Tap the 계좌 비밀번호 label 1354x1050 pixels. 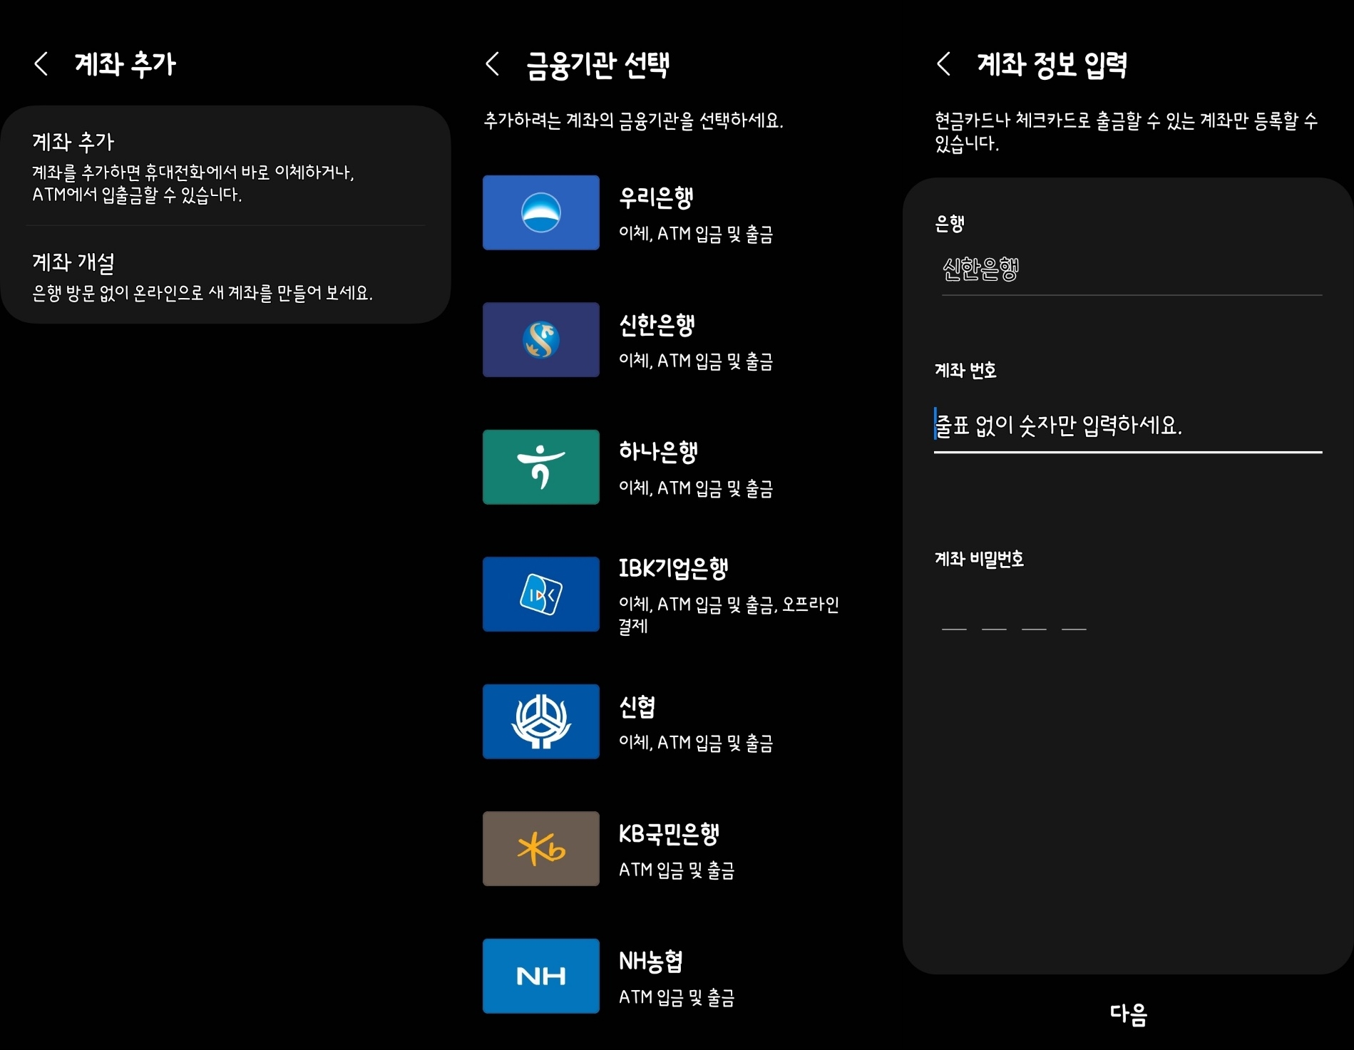[979, 559]
